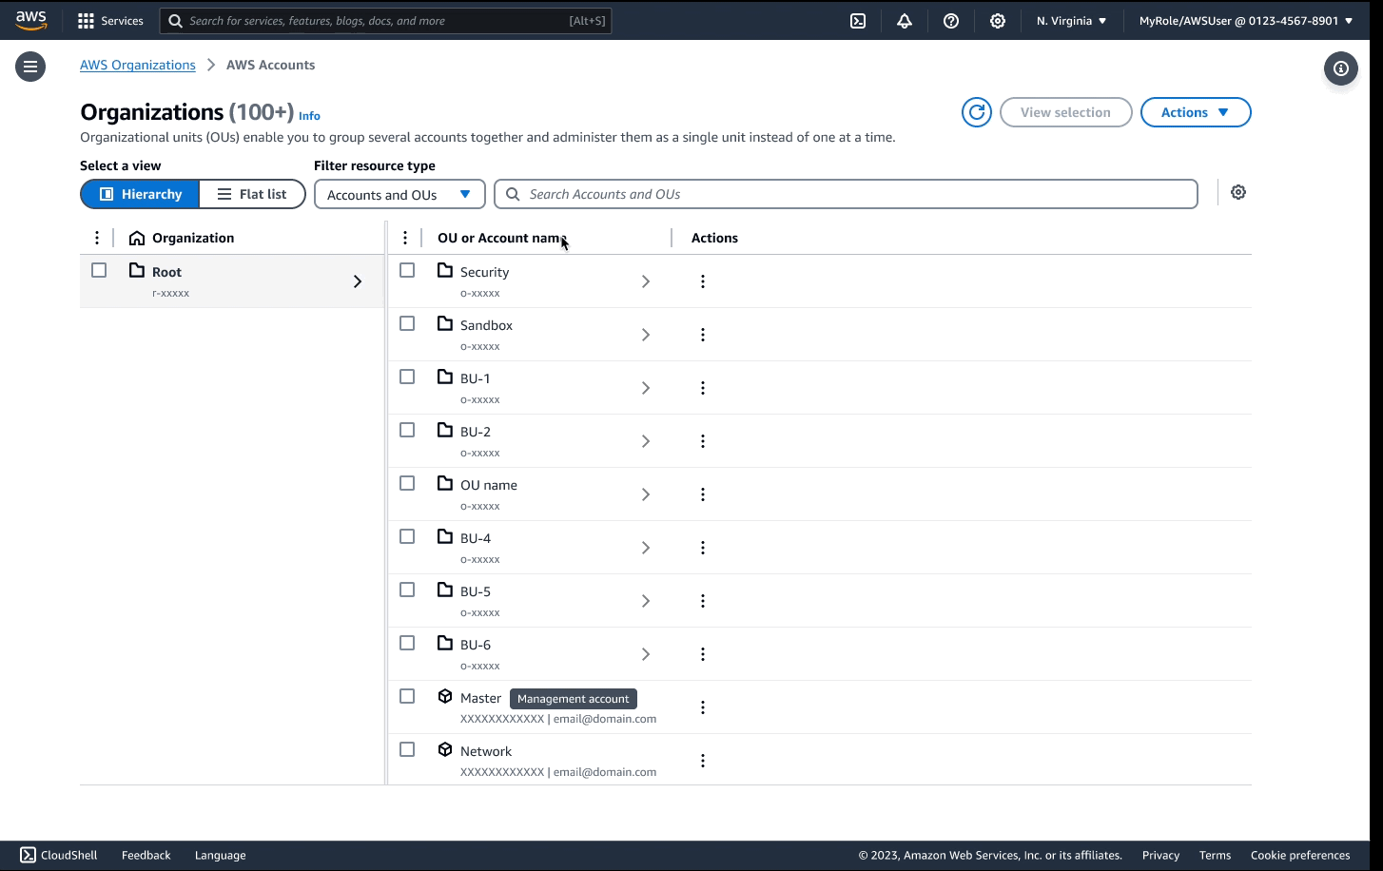Open the MyRole/AWSUser account menu
The width and height of the screenshot is (1383, 871).
pyautogui.click(x=1246, y=21)
